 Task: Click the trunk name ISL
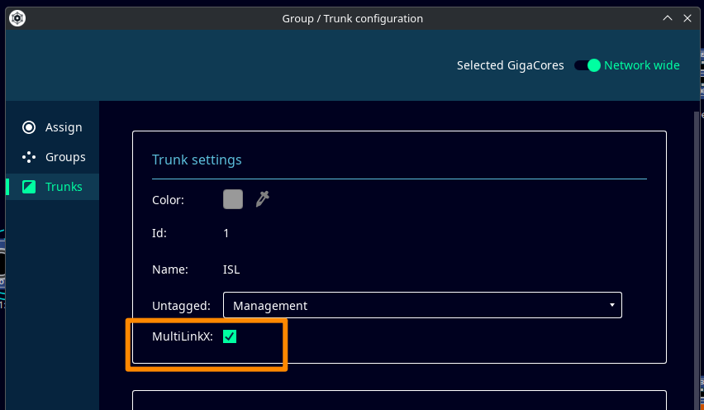point(231,269)
